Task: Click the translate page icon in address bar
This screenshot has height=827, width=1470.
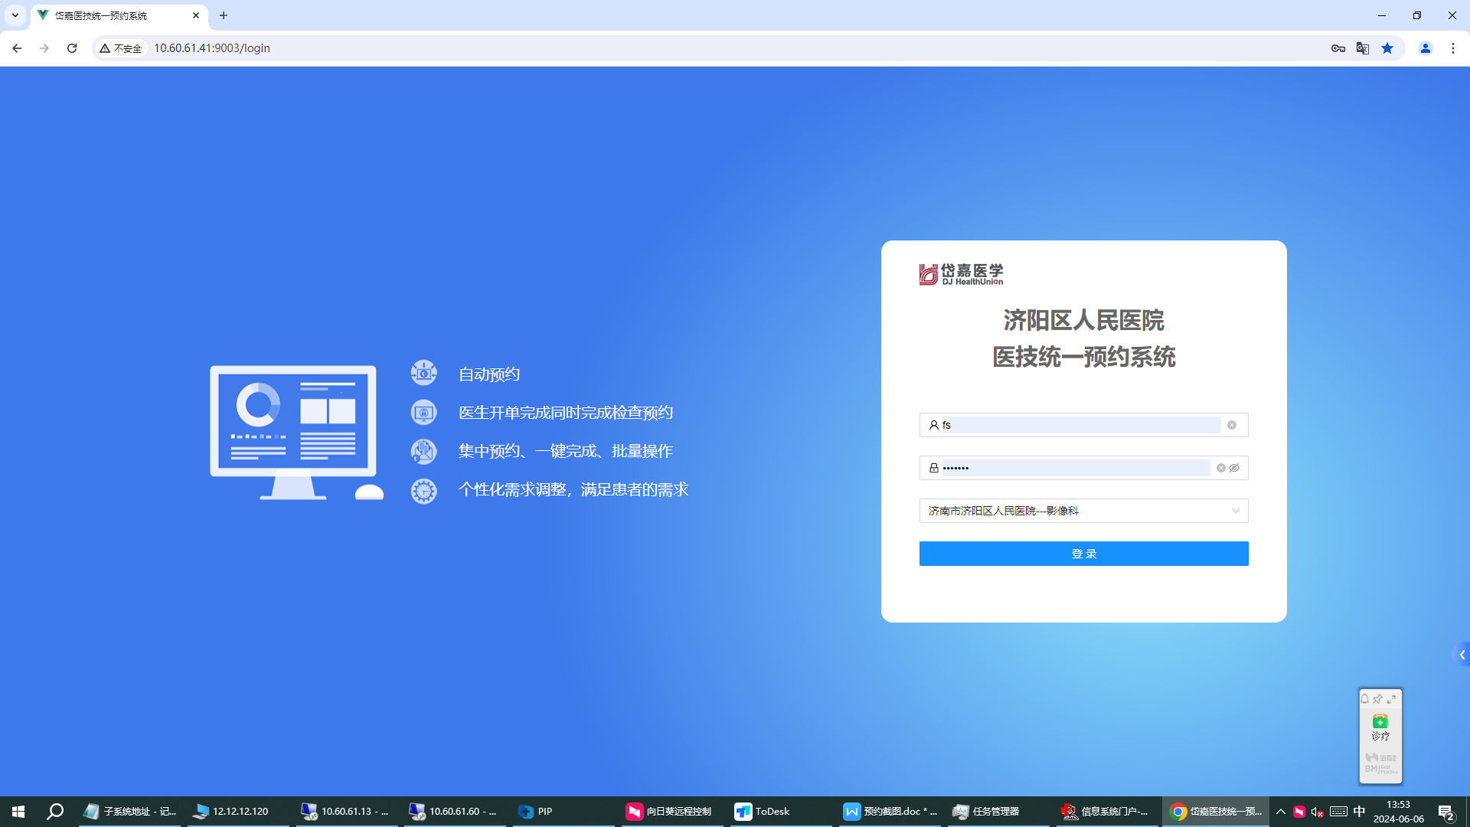Action: tap(1362, 48)
